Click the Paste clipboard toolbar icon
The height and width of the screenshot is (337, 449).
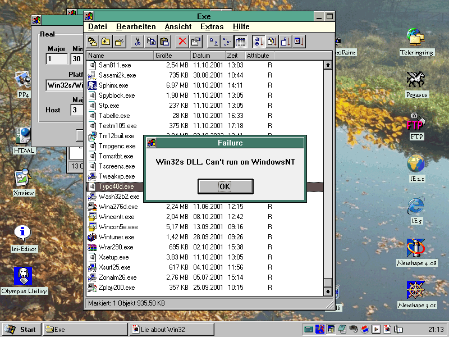(x=164, y=41)
